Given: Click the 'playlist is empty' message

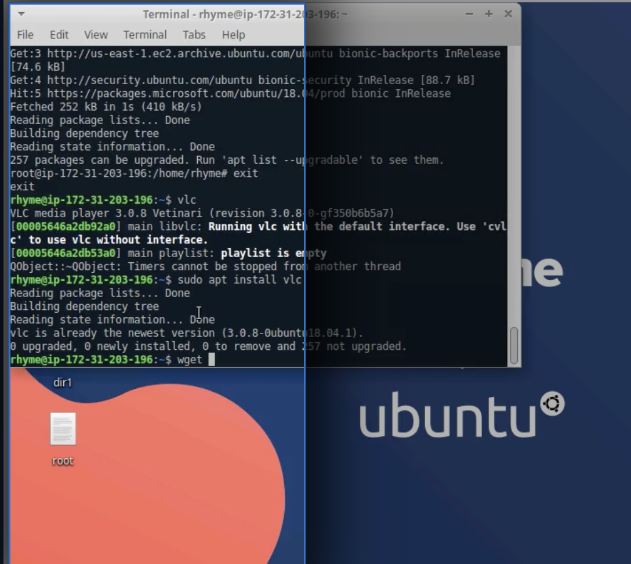Looking at the screenshot, I should (x=274, y=253).
